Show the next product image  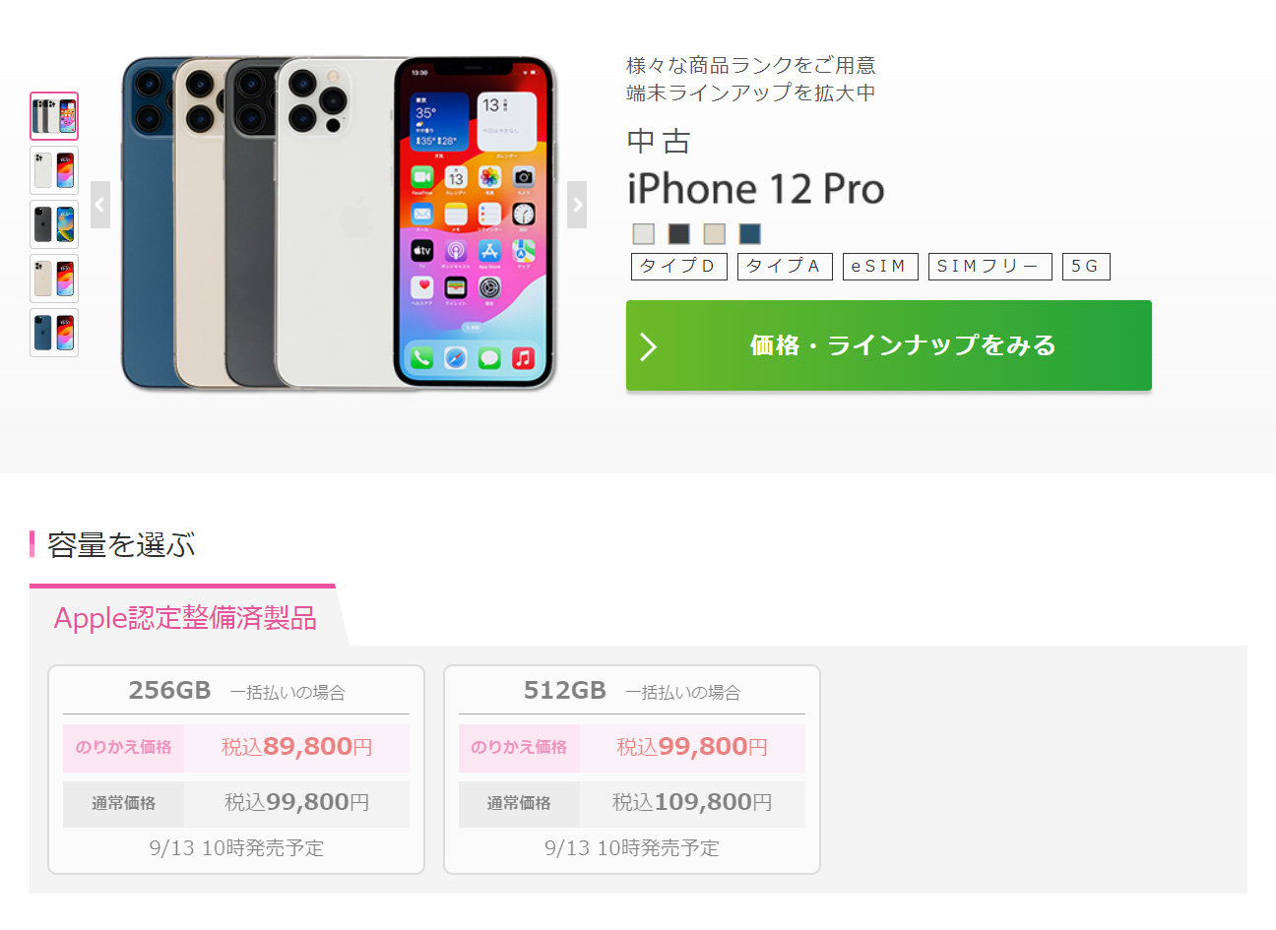coord(577,205)
